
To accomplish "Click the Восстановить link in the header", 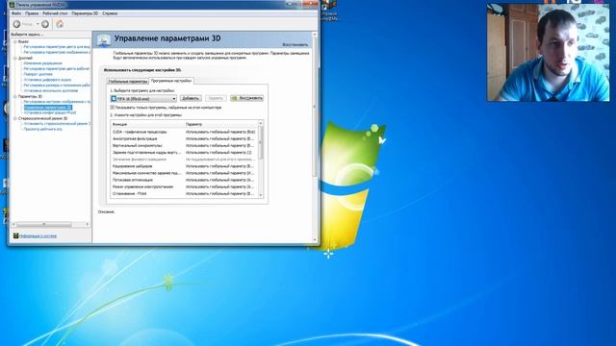I will [x=295, y=45].
